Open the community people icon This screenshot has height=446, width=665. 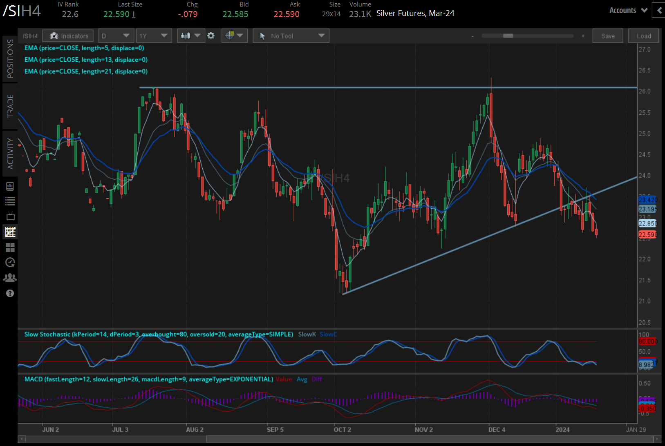(10, 278)
